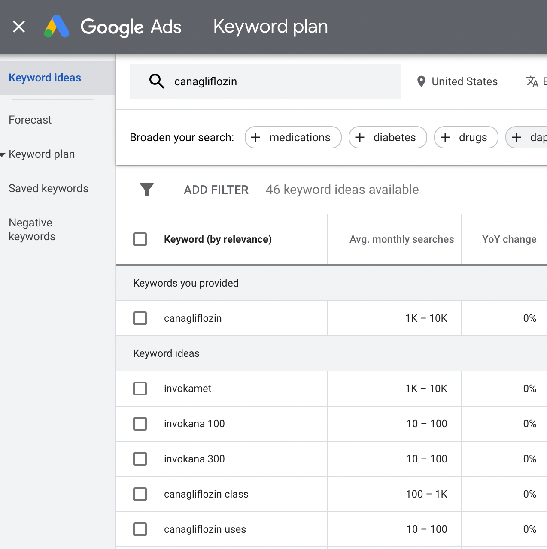Check the canagliflozin class checkbox
The width and height of the screenshot is (547, 549).
coord(140,494)
